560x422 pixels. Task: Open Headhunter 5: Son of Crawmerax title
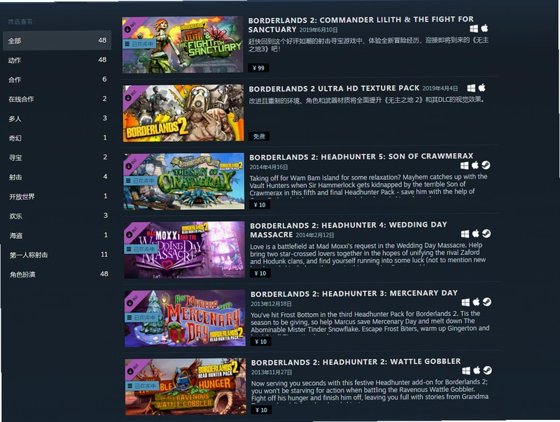361,157
